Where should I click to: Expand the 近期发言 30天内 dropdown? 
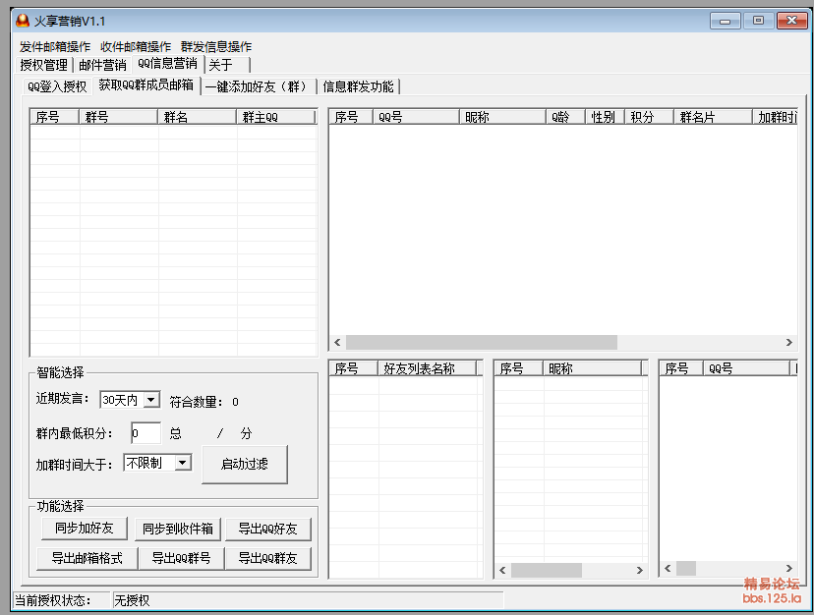[x=151, y=400]
